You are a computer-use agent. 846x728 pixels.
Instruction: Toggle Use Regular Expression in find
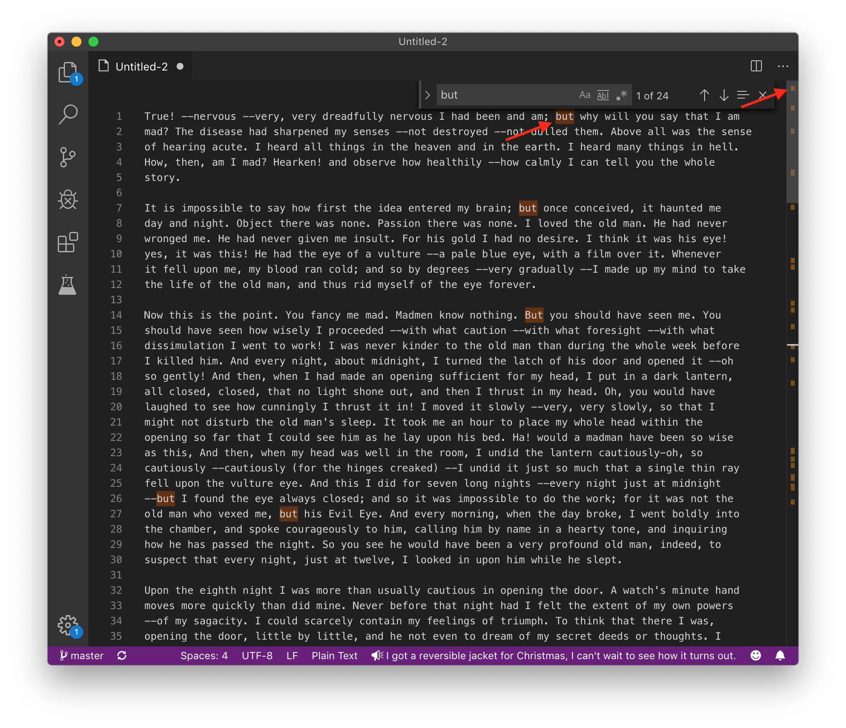[x=622, y=95]
